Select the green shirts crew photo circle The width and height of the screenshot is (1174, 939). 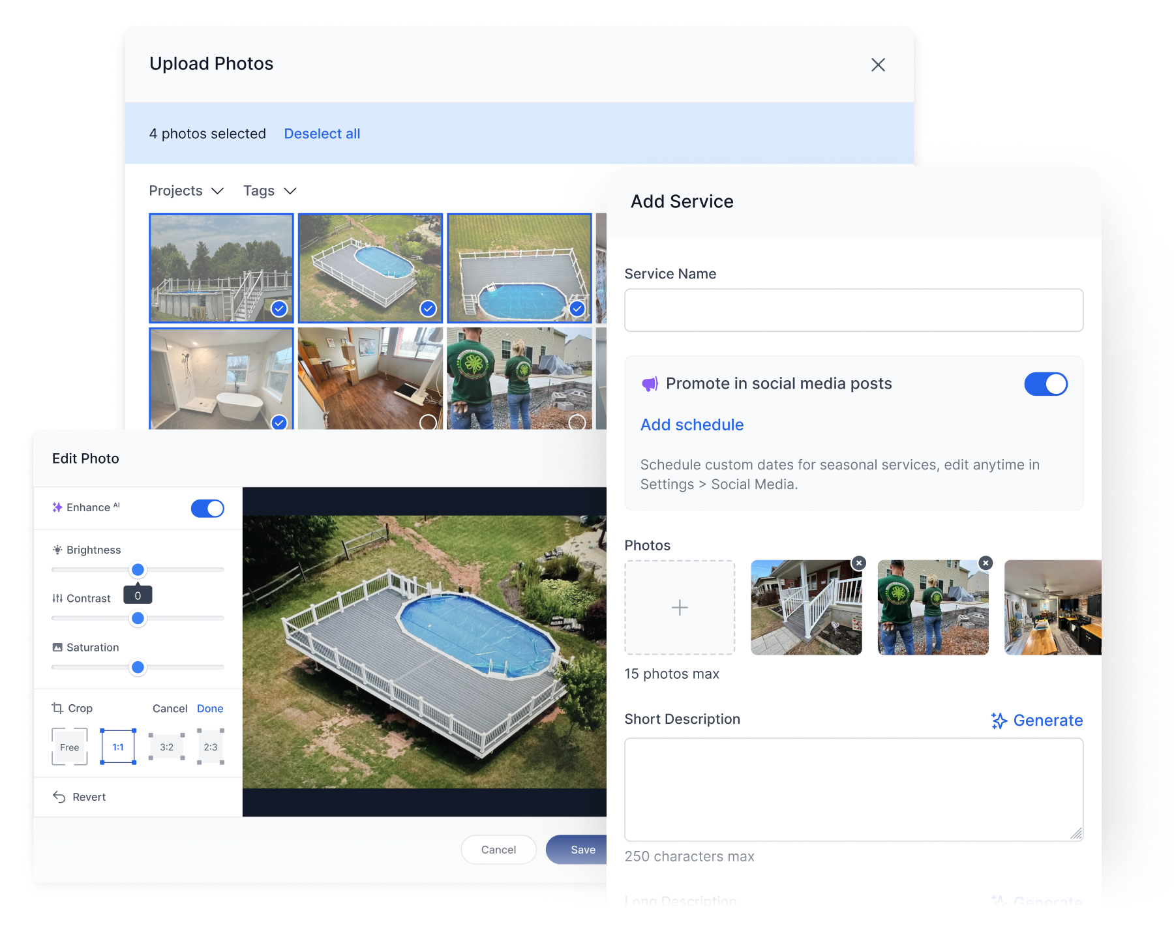click(x=577, y=422)
